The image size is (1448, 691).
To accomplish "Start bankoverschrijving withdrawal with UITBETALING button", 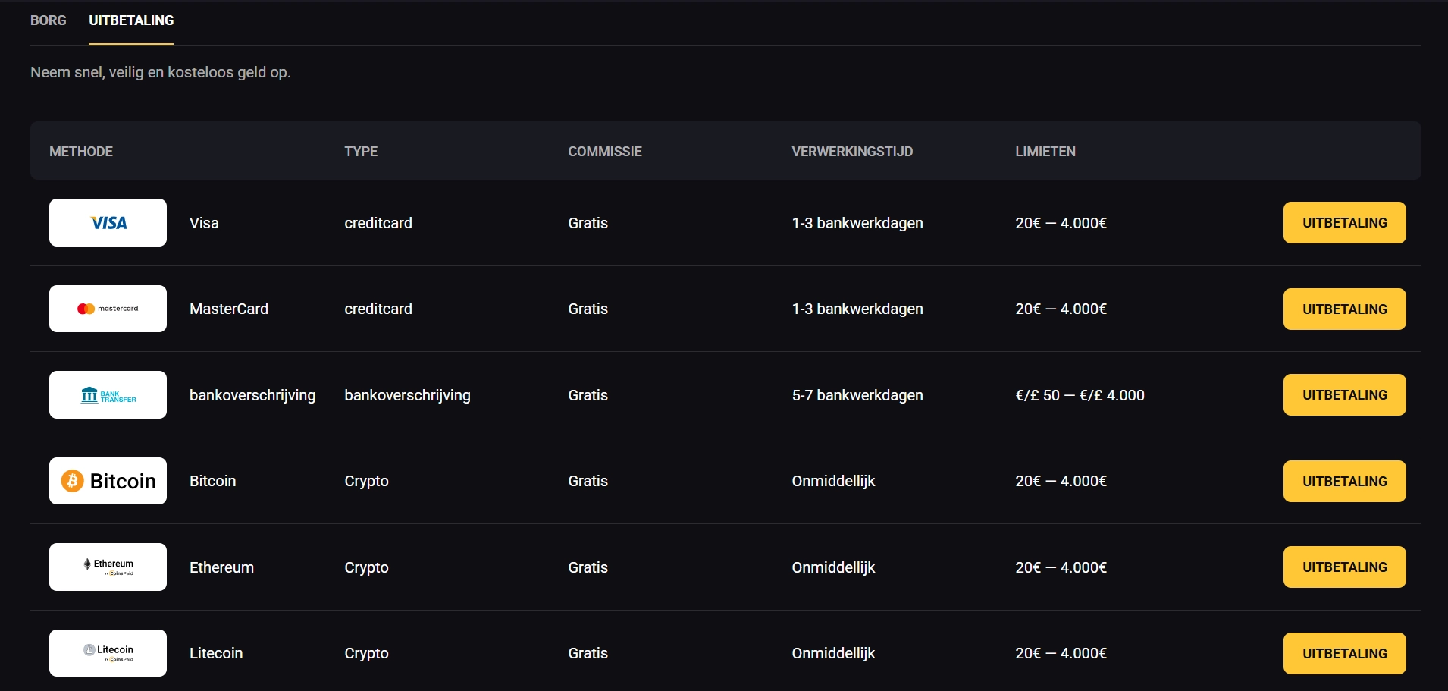I will (x=1344, y=395).
